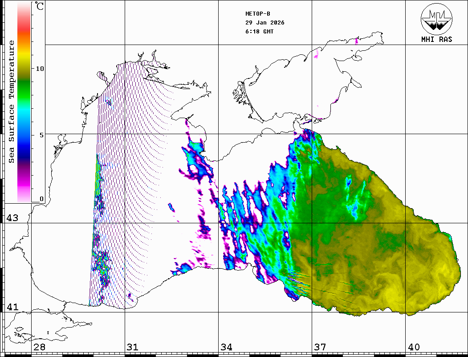Click the latitude label 41
Screen dimensions: 468x357
(12, 307)
